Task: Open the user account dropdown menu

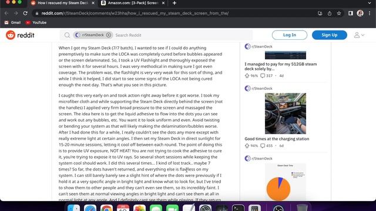Action: pos(359,35)
